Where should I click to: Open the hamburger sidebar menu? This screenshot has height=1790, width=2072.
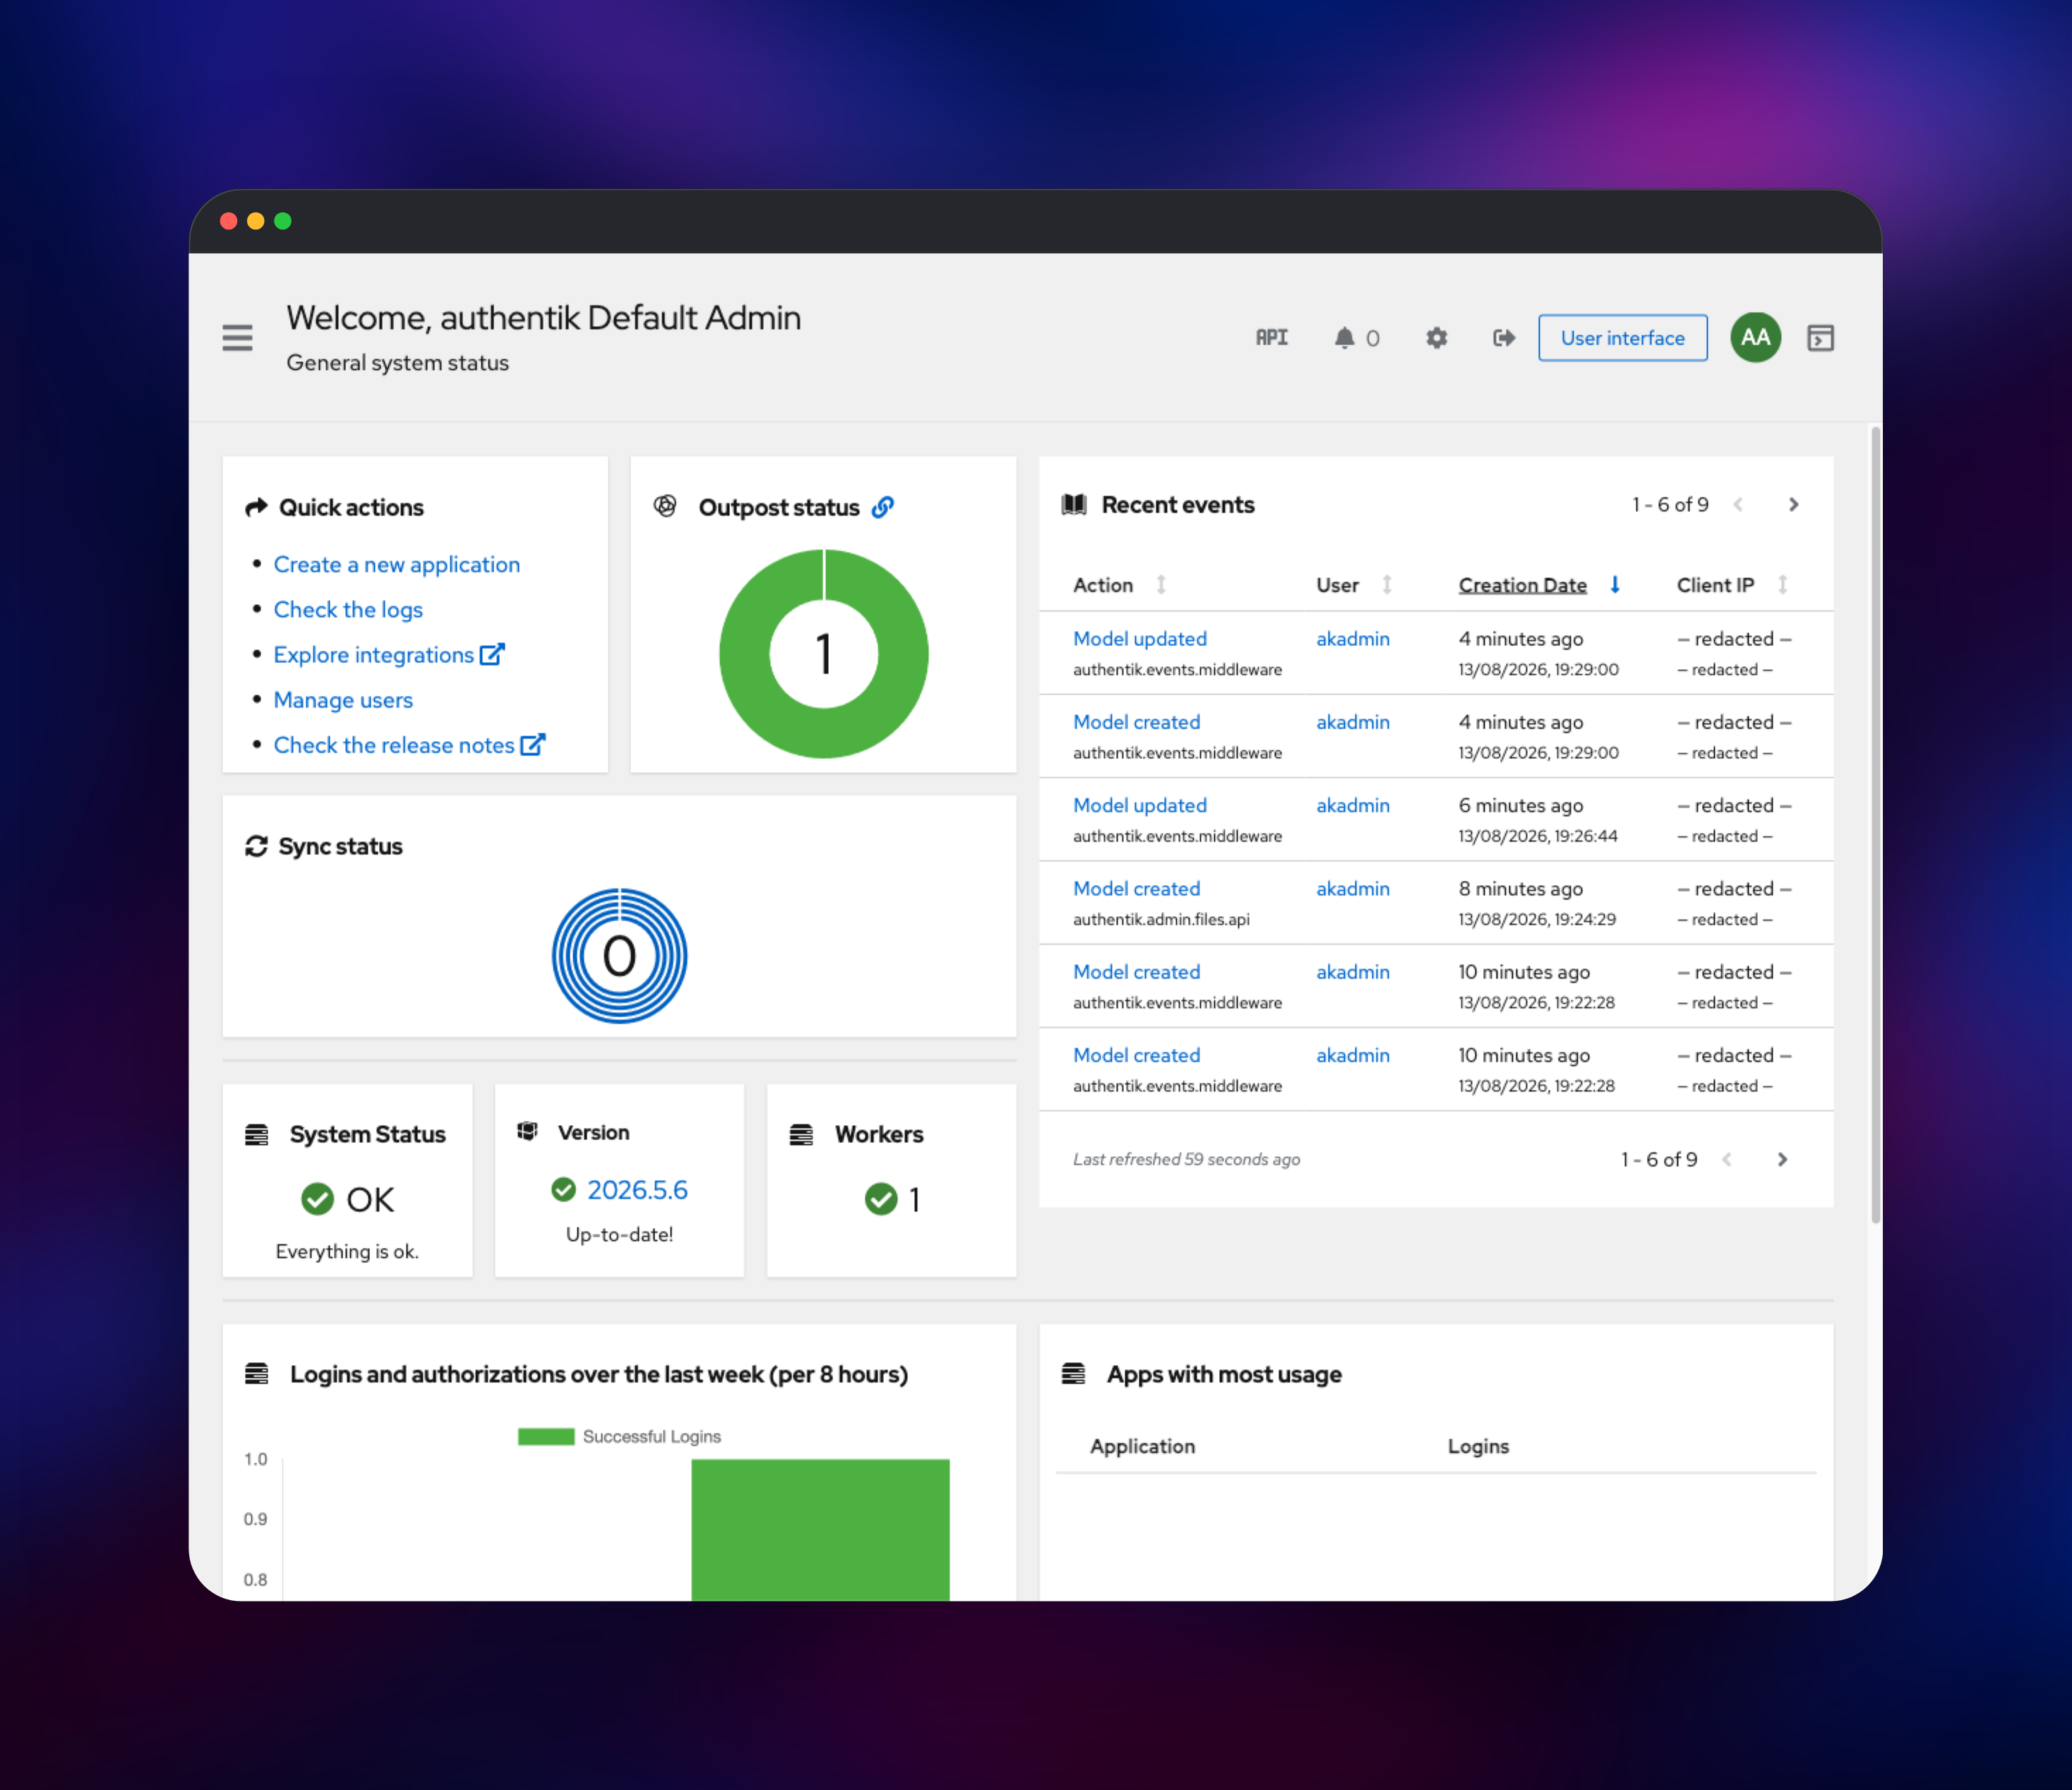coord(237,338)
